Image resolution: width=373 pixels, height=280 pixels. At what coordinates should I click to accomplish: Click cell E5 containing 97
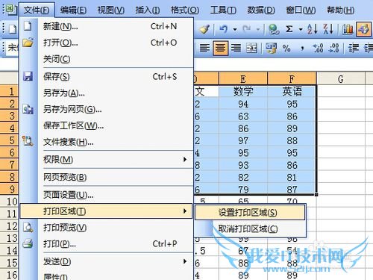(x=243, y=140)
